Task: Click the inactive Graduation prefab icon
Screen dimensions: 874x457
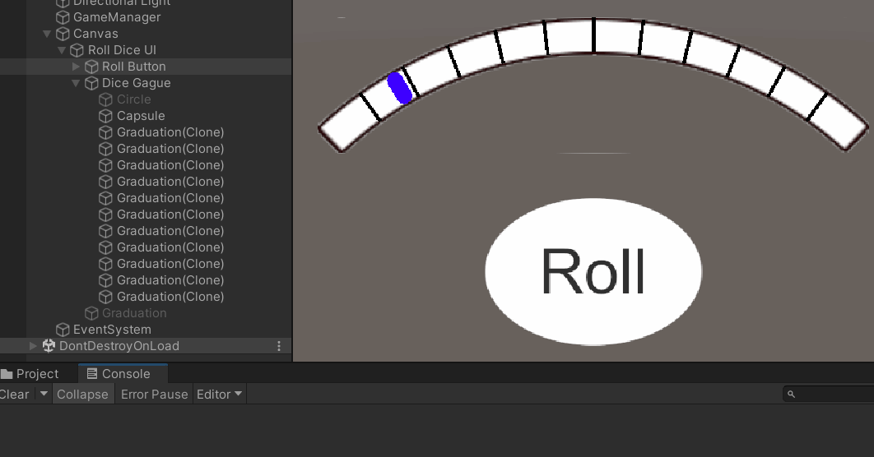Action: (x=91, y=313)
